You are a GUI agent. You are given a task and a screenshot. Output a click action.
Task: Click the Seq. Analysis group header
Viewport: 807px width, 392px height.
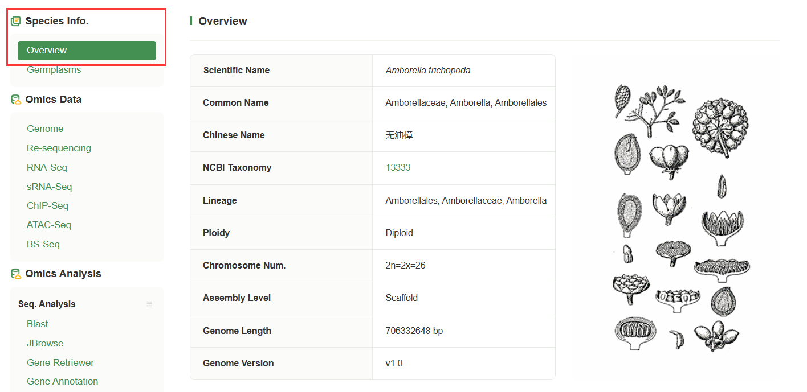[47, 304]
